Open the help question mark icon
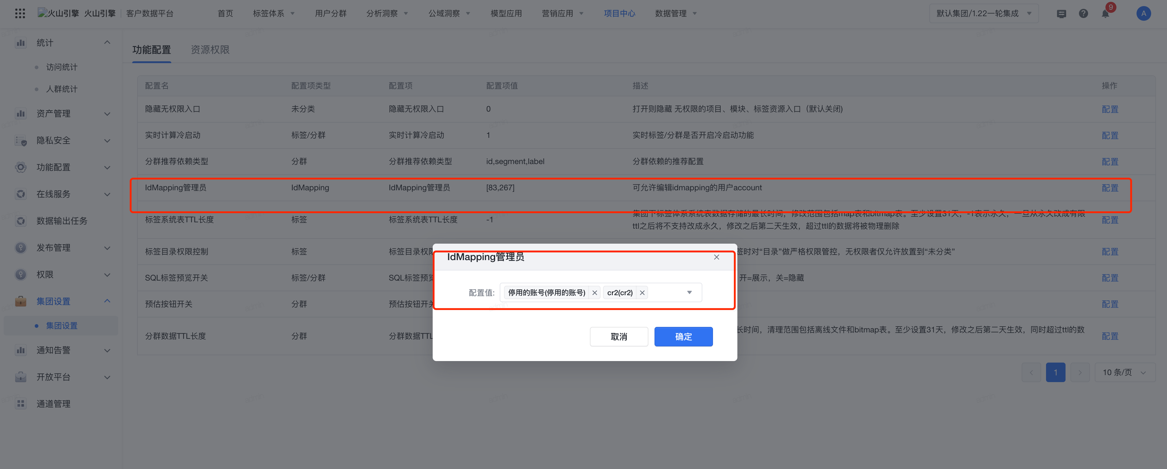 tap(1083, 14)
